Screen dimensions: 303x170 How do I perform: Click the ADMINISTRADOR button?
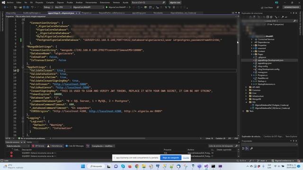click(292, 8)
